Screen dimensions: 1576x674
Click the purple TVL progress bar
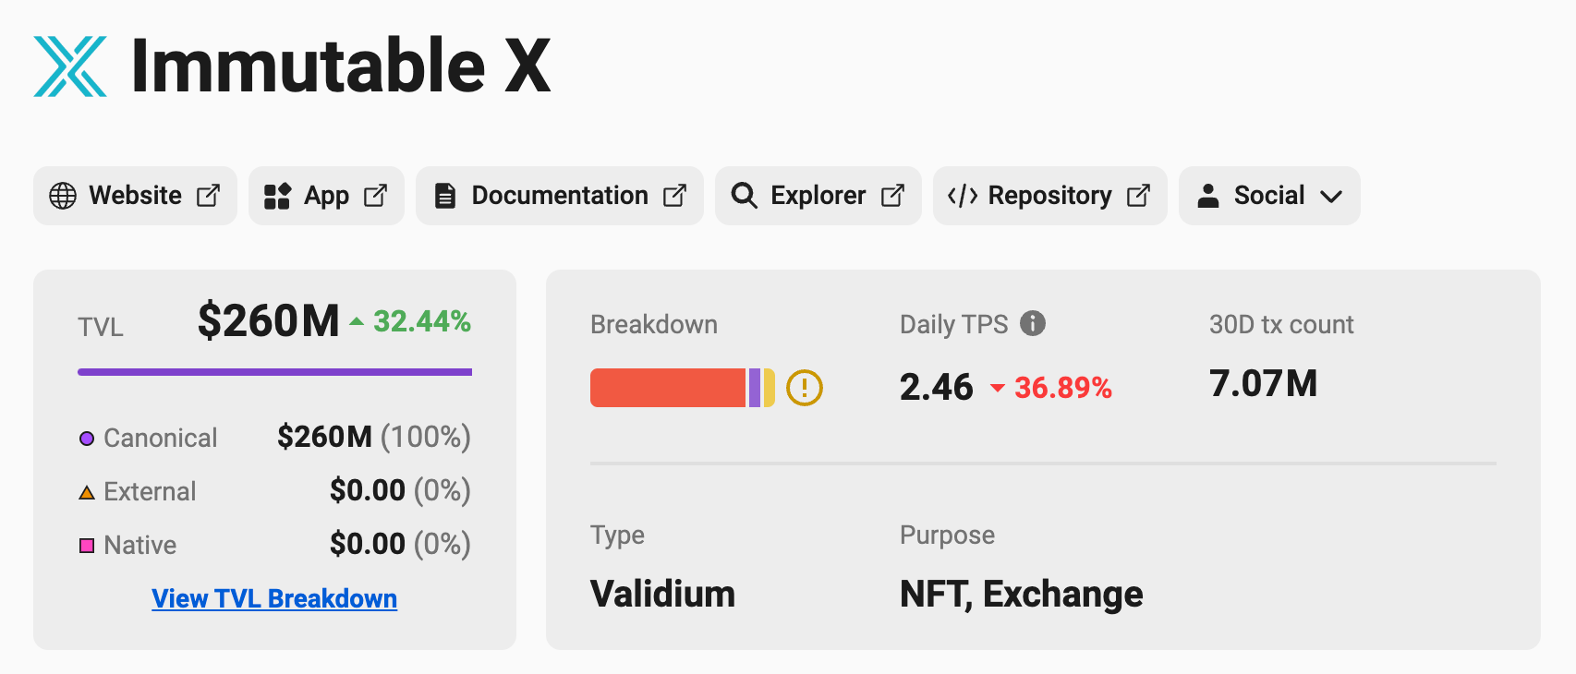[274, 372]
